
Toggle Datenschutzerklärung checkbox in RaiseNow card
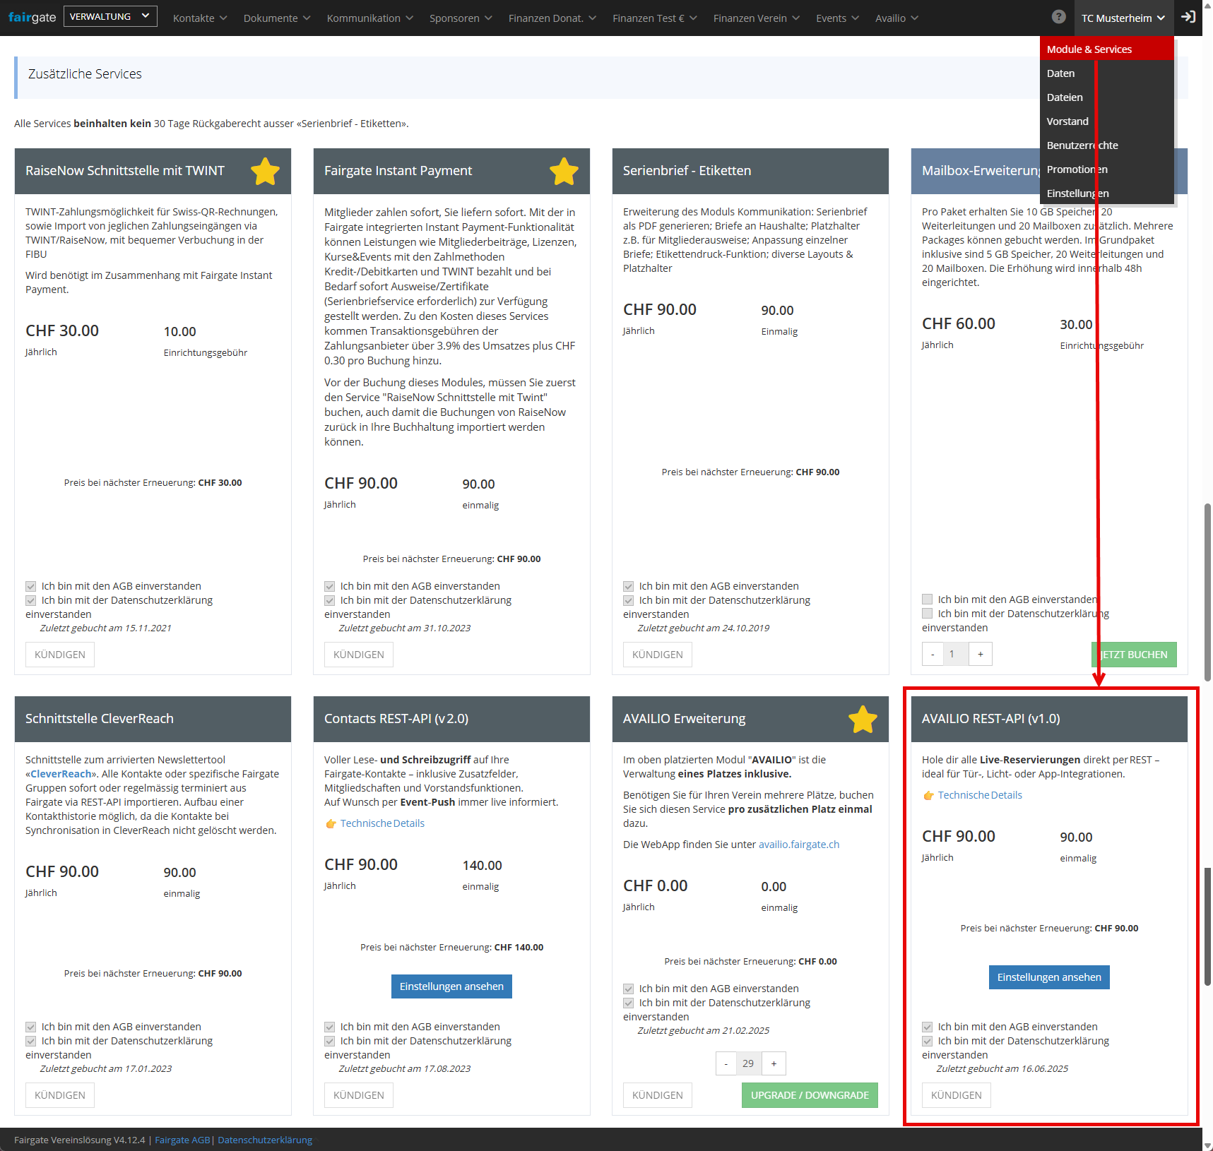click(x=30, y=600)
